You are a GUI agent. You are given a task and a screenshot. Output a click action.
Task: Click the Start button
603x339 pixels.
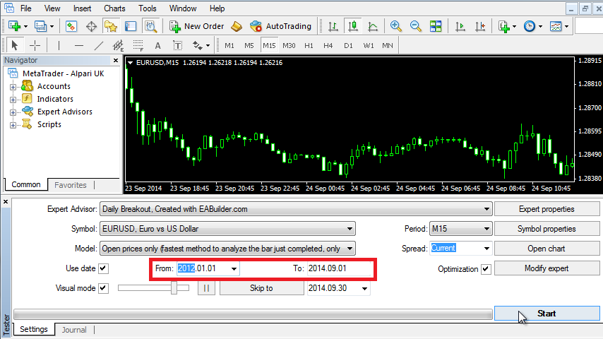pos(547,314)
